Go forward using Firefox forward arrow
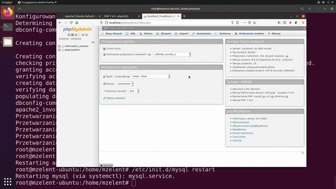This screenshot has height=189, width=336. pyautogui.click(x=66, y=23)
